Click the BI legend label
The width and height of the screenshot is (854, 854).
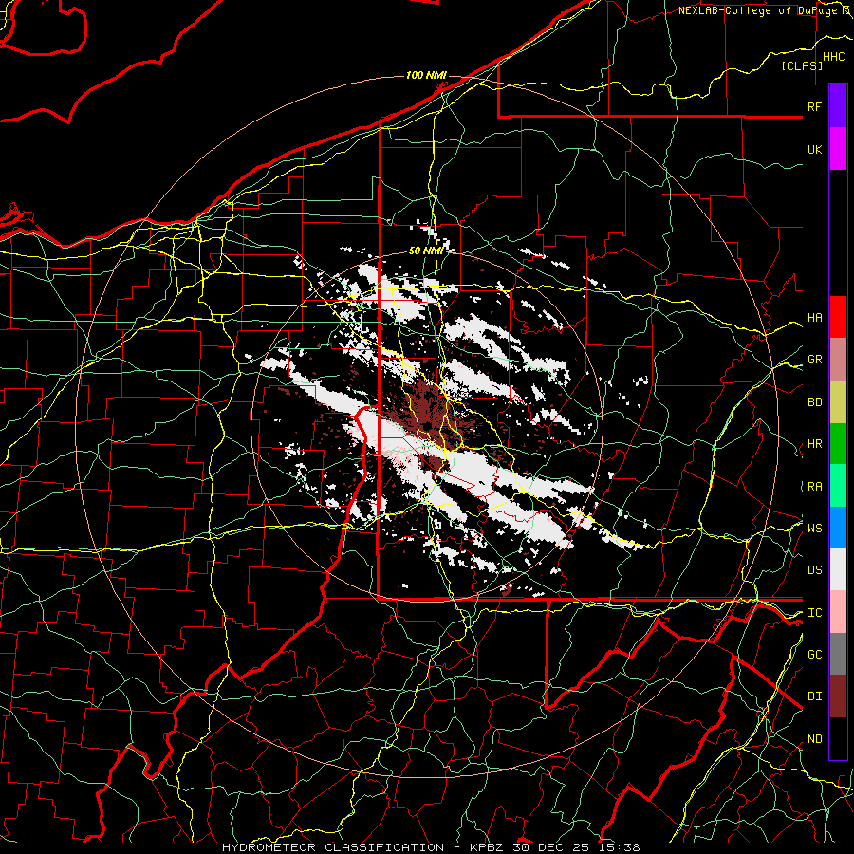click(814, 696)
